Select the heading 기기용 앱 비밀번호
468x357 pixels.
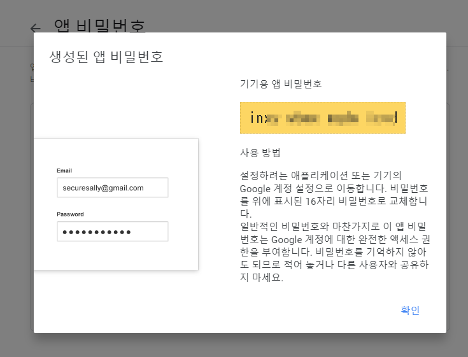point(281,84)
